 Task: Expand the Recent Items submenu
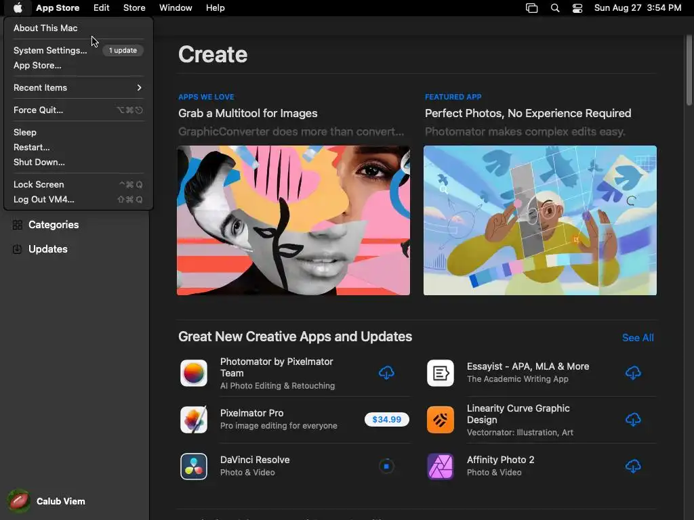click(79, 87)
